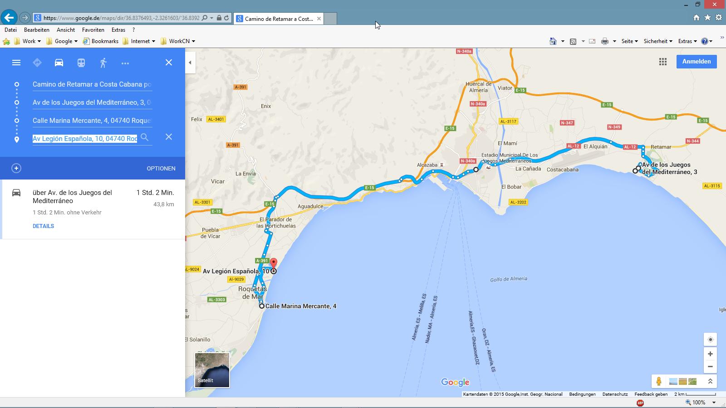Viewport: 726px width, 408px height.
Task: Collapse the side panel arrow
Action: (x=190, y=63)
